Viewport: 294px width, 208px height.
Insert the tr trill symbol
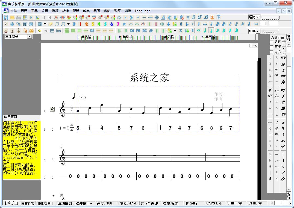point(283,122)
